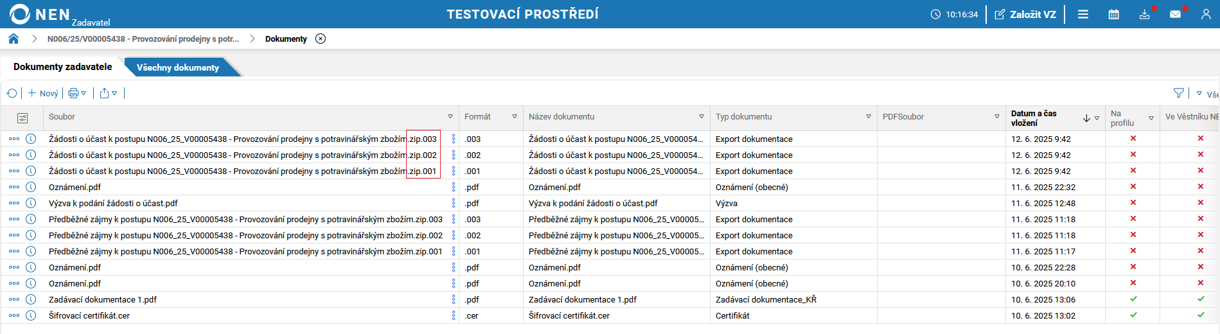Click the Certifikát document type cell
Viewport: 1220px width, 334px height.
click(732, 315)
